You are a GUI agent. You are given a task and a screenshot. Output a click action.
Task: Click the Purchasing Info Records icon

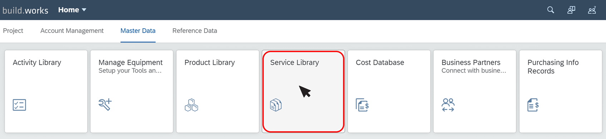[533, 105]
